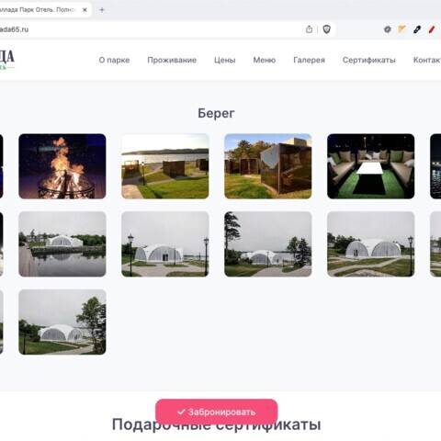This screenshot has width=441, height=441.
Task: Open the Сертификаты menu item
Action: click(x=369, y=60)
